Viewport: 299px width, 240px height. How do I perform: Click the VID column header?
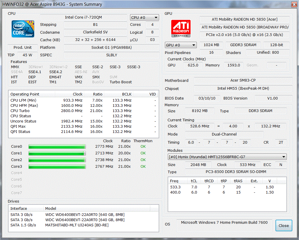coord(146,94)
